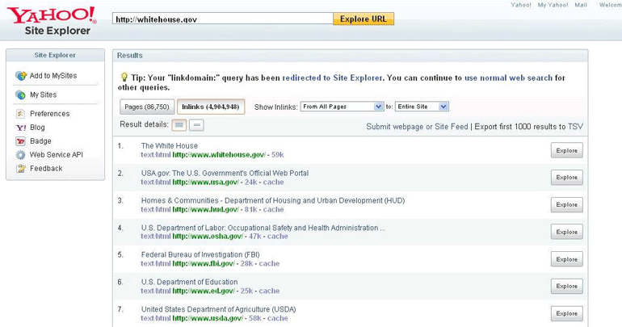
Task: Click the http://www.ed.gov/ URL
Action: pyautogui.click(x=204, y=291)
